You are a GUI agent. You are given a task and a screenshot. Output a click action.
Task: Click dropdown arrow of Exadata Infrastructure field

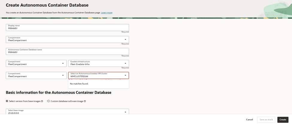pos(125,63)
